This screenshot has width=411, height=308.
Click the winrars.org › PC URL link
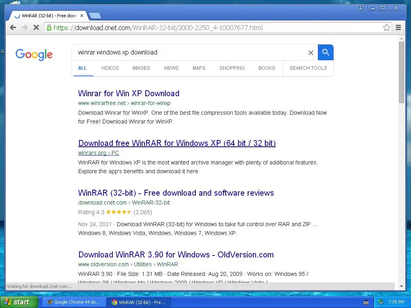[x=99, y=153]
